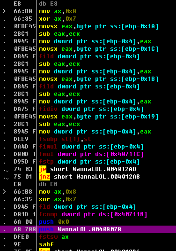Select the 'jnz short WannaLOL.004012AB' jump
Viewport: 176px width, 251px height.
(89, 177)
